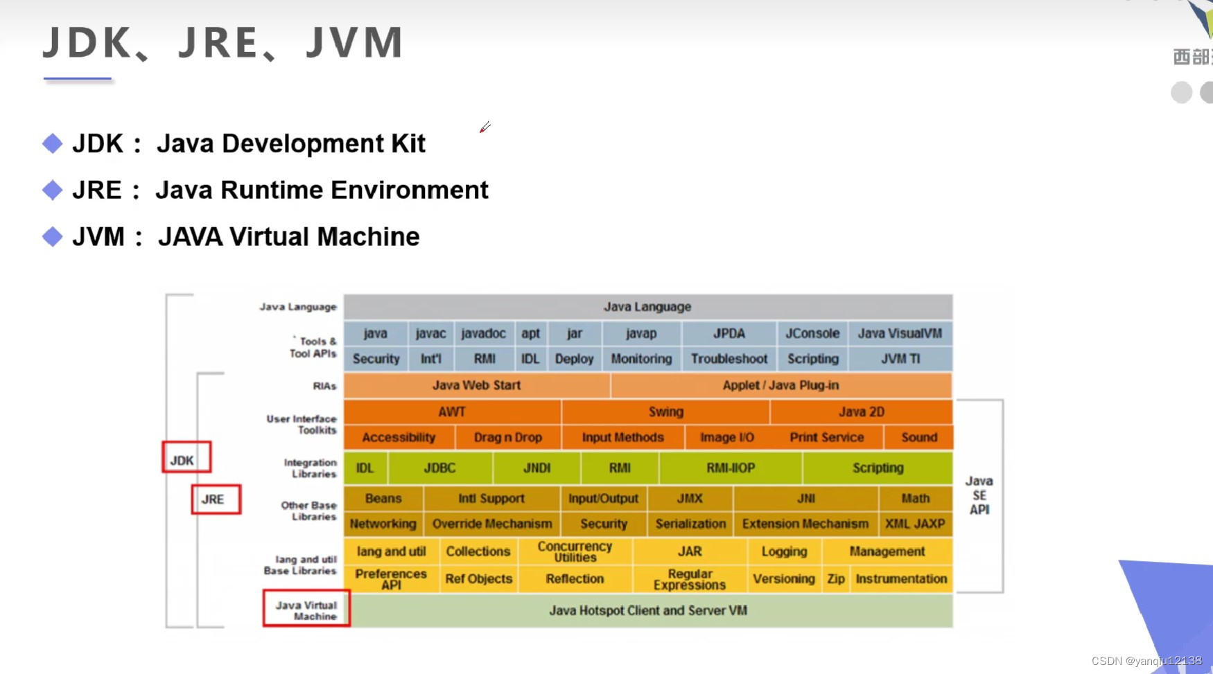Image resolution: width=1213 pixels, height=674 pixels.
Task: Click the "Beans" cell
Action: click(383, 498)
